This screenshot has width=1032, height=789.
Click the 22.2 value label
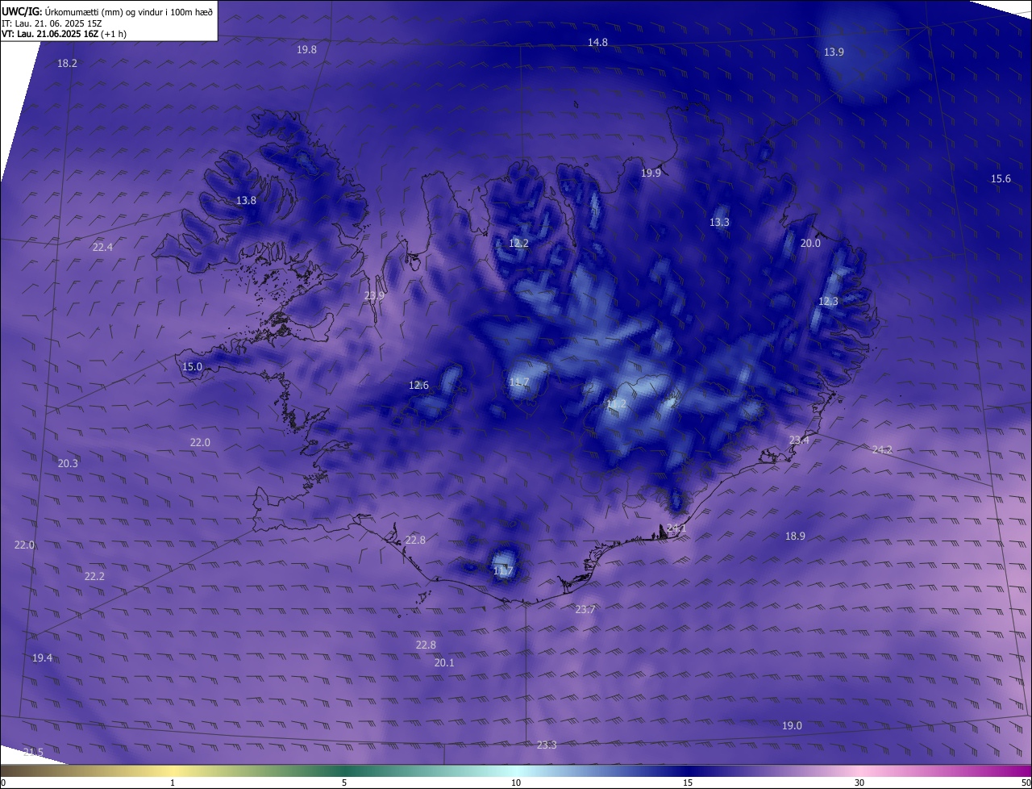pyautogui.click(x=94, y=576)
